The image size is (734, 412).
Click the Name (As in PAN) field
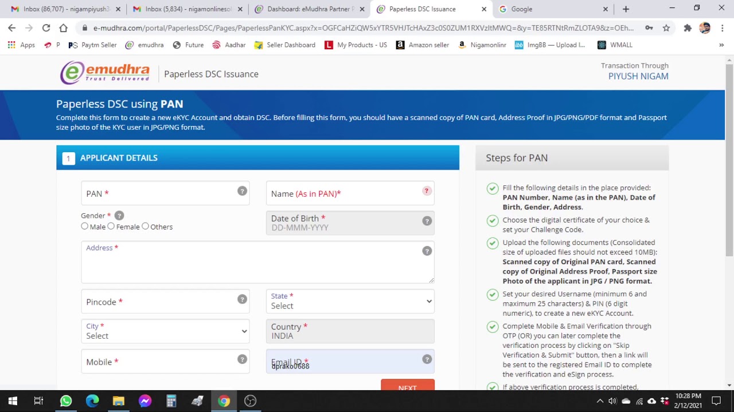click(x=350, y=193)
